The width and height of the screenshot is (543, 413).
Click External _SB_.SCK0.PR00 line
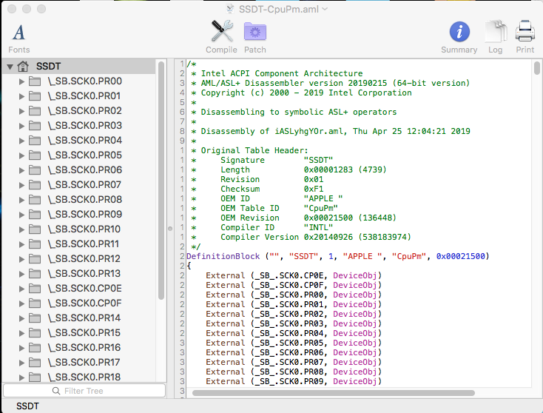(x=294, y=295)
